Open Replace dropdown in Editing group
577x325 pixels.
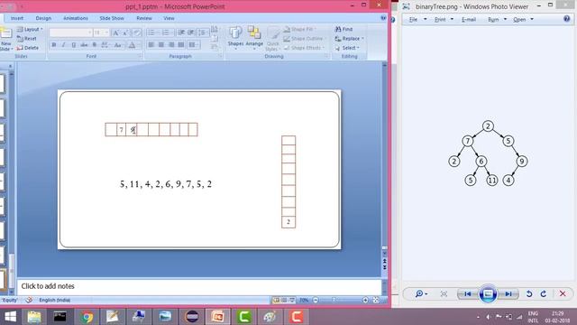(349, 38)
